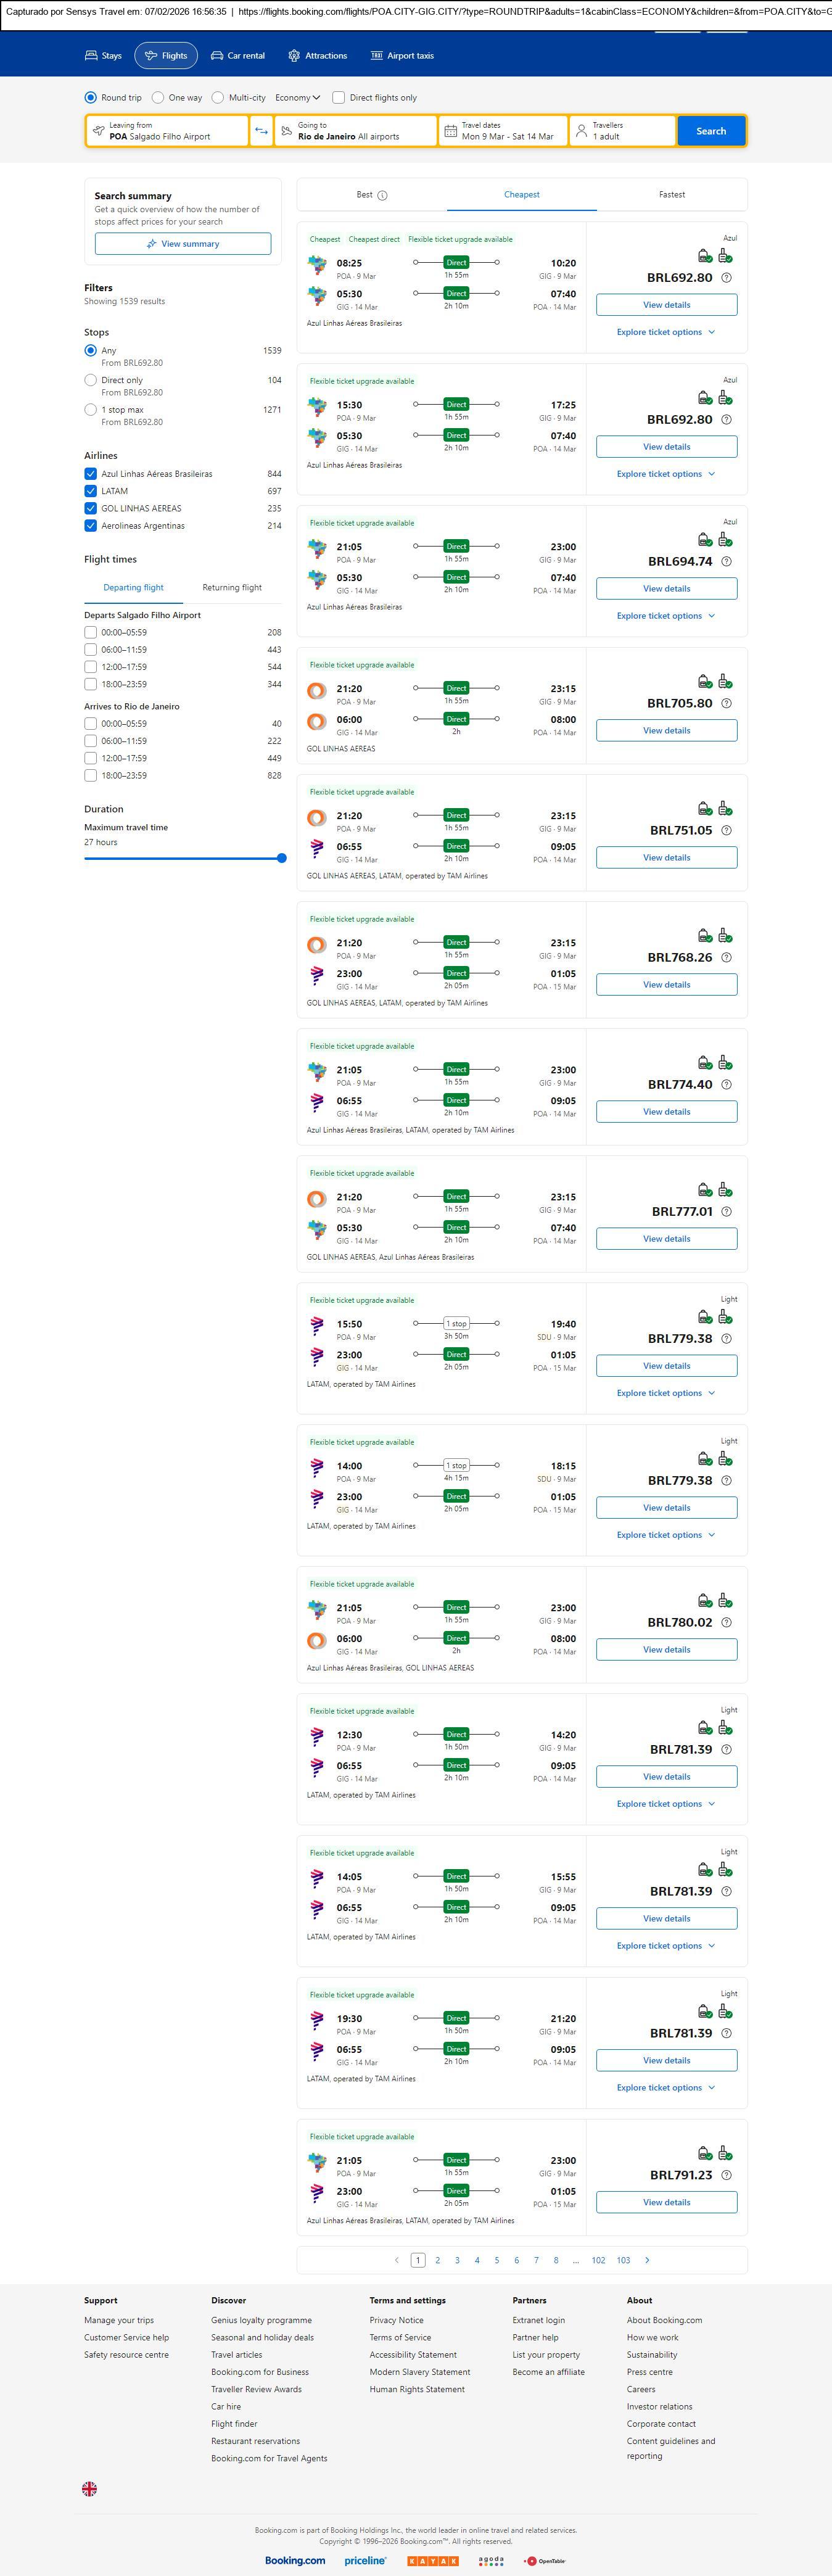This screenshot has height=2576, width=832.
Task: Click the calendar icon in Travel dates field
Action: (450, 131)
